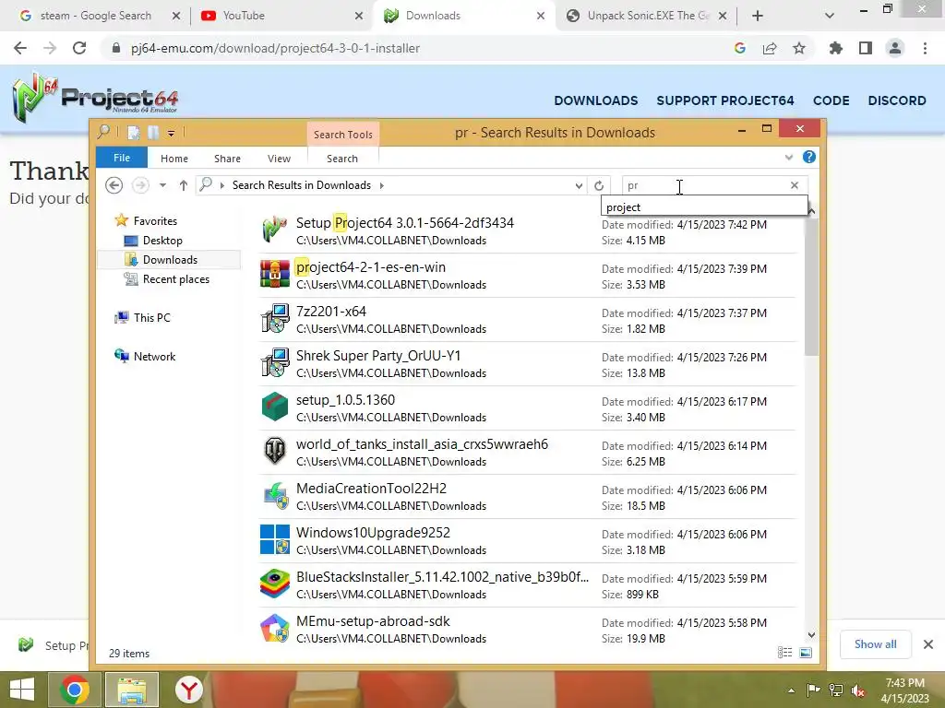Viewport: 945px width, 708px height.
Task: Open the View ribbon tab
Action: coord(279,159)
